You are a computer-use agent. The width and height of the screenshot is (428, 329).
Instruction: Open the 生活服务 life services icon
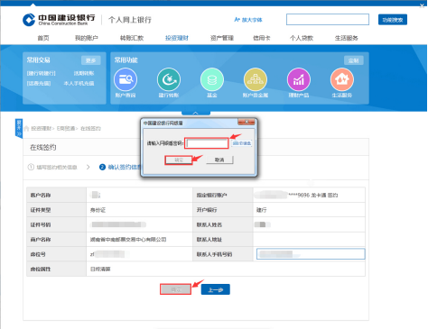click(342, 79)
